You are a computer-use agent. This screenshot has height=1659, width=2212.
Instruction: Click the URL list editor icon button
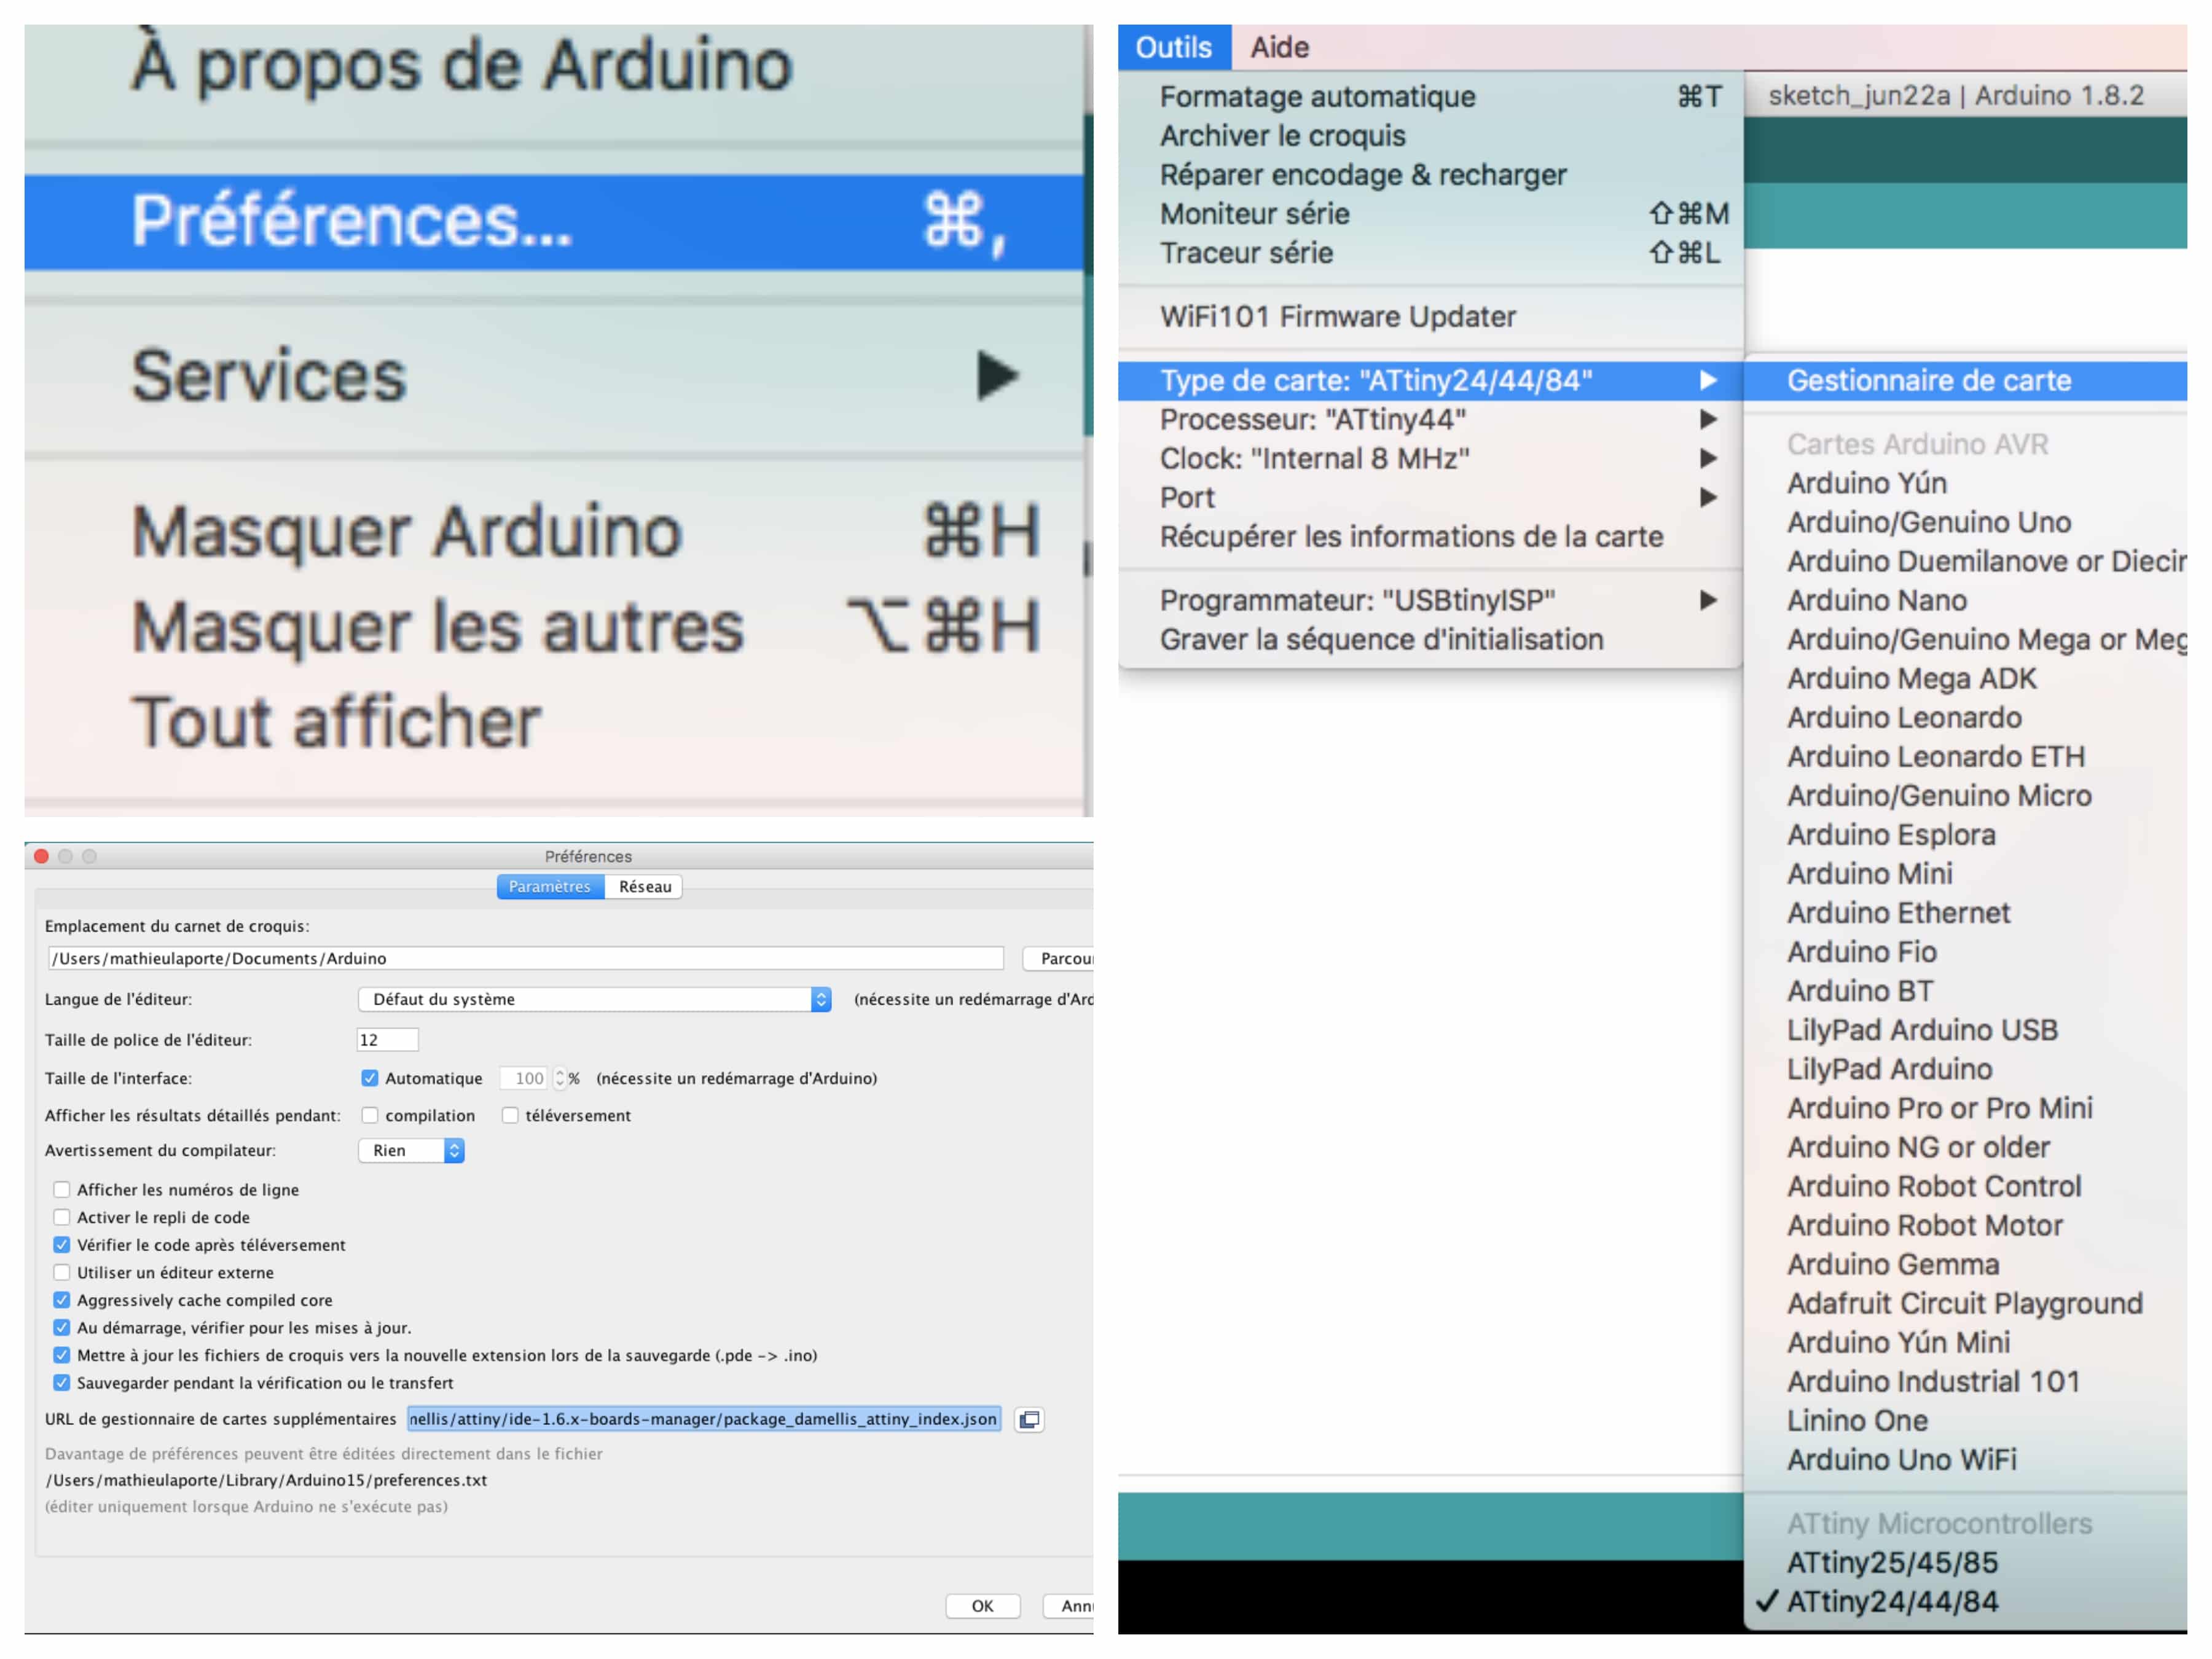(x=1029, y=1419)
